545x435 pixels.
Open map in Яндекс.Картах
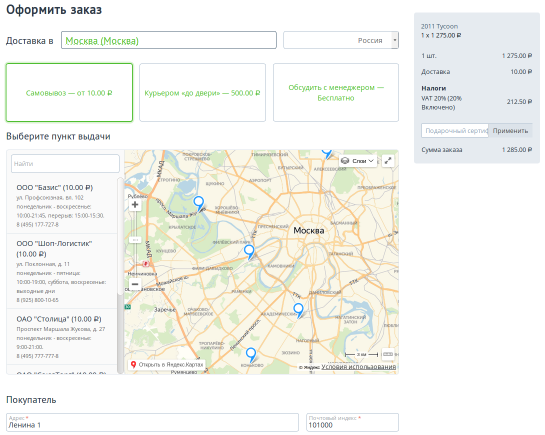(x=166, y=364)
